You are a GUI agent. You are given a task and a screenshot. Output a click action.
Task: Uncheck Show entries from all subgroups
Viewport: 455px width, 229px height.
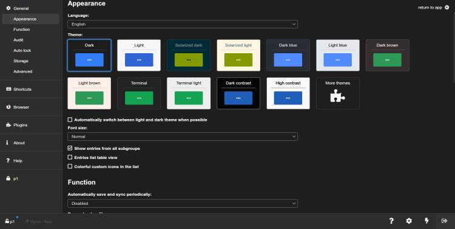(x=70, y=148)
